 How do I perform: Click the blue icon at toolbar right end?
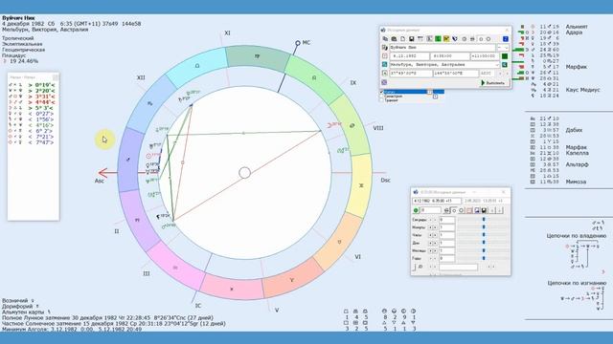point(505,39)
